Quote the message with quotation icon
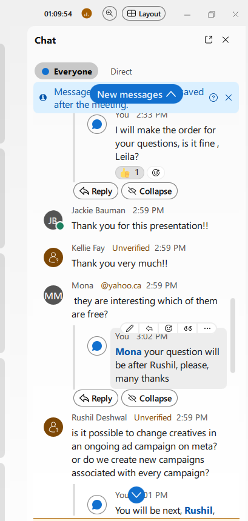248x521 pixels. [x=188, y=328]
